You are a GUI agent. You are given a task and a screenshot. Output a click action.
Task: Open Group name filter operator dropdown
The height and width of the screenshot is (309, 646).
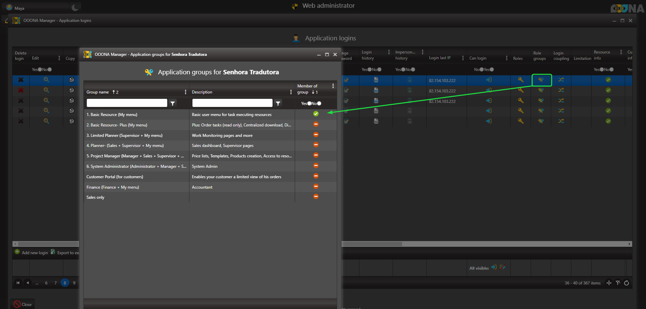click(x=173, y=104)
